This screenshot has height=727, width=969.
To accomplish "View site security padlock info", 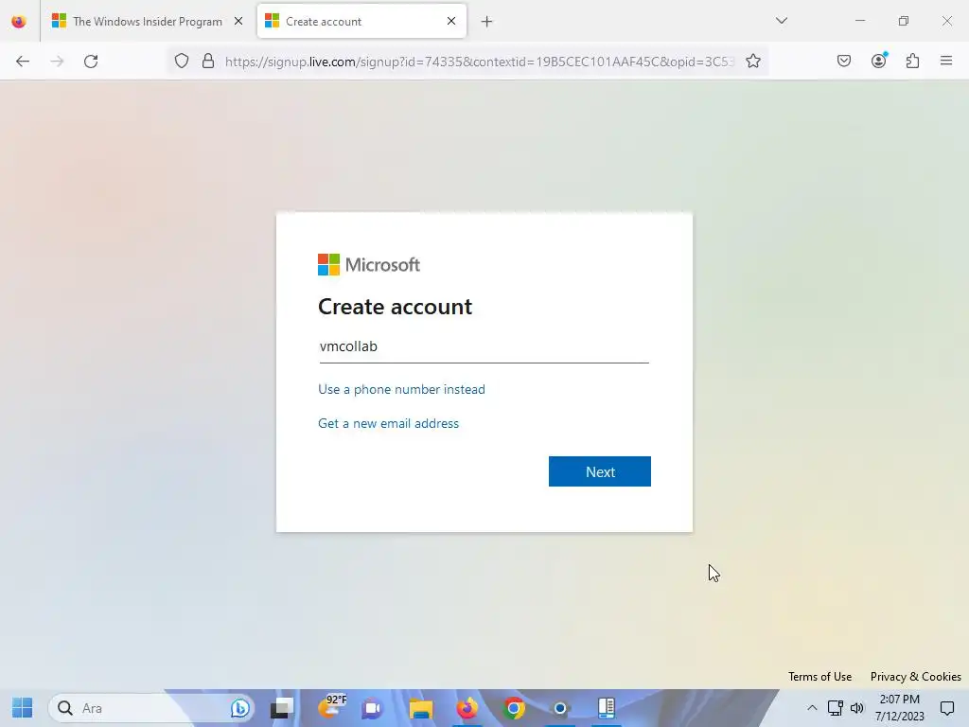I will pos(208,61).
